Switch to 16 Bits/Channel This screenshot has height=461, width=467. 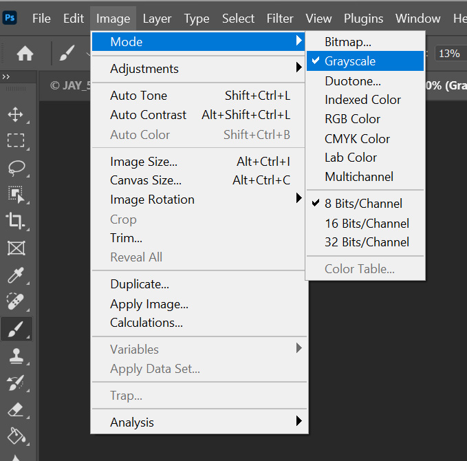[x=365, y=223]
